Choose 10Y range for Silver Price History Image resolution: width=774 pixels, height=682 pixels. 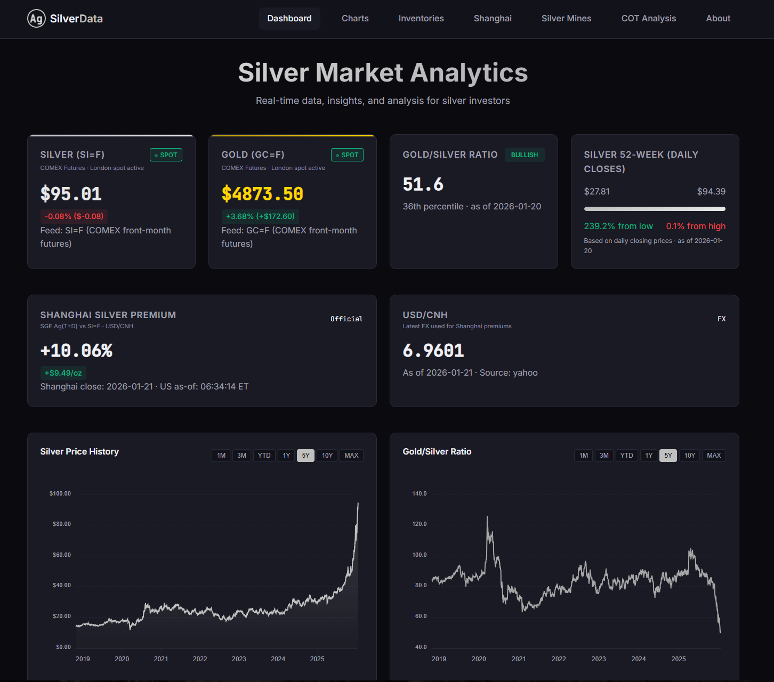327,456
